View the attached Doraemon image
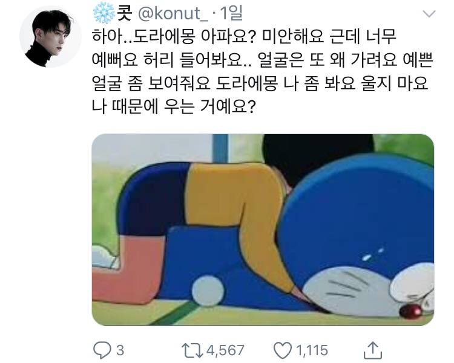This screenshot has width=454, height=363. click(263, 230)
